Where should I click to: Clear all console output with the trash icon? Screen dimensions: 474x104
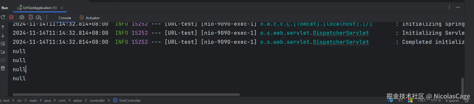point(3,68)
